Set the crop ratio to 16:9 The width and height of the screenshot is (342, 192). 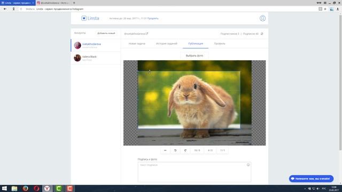click(x=197, y=150)
